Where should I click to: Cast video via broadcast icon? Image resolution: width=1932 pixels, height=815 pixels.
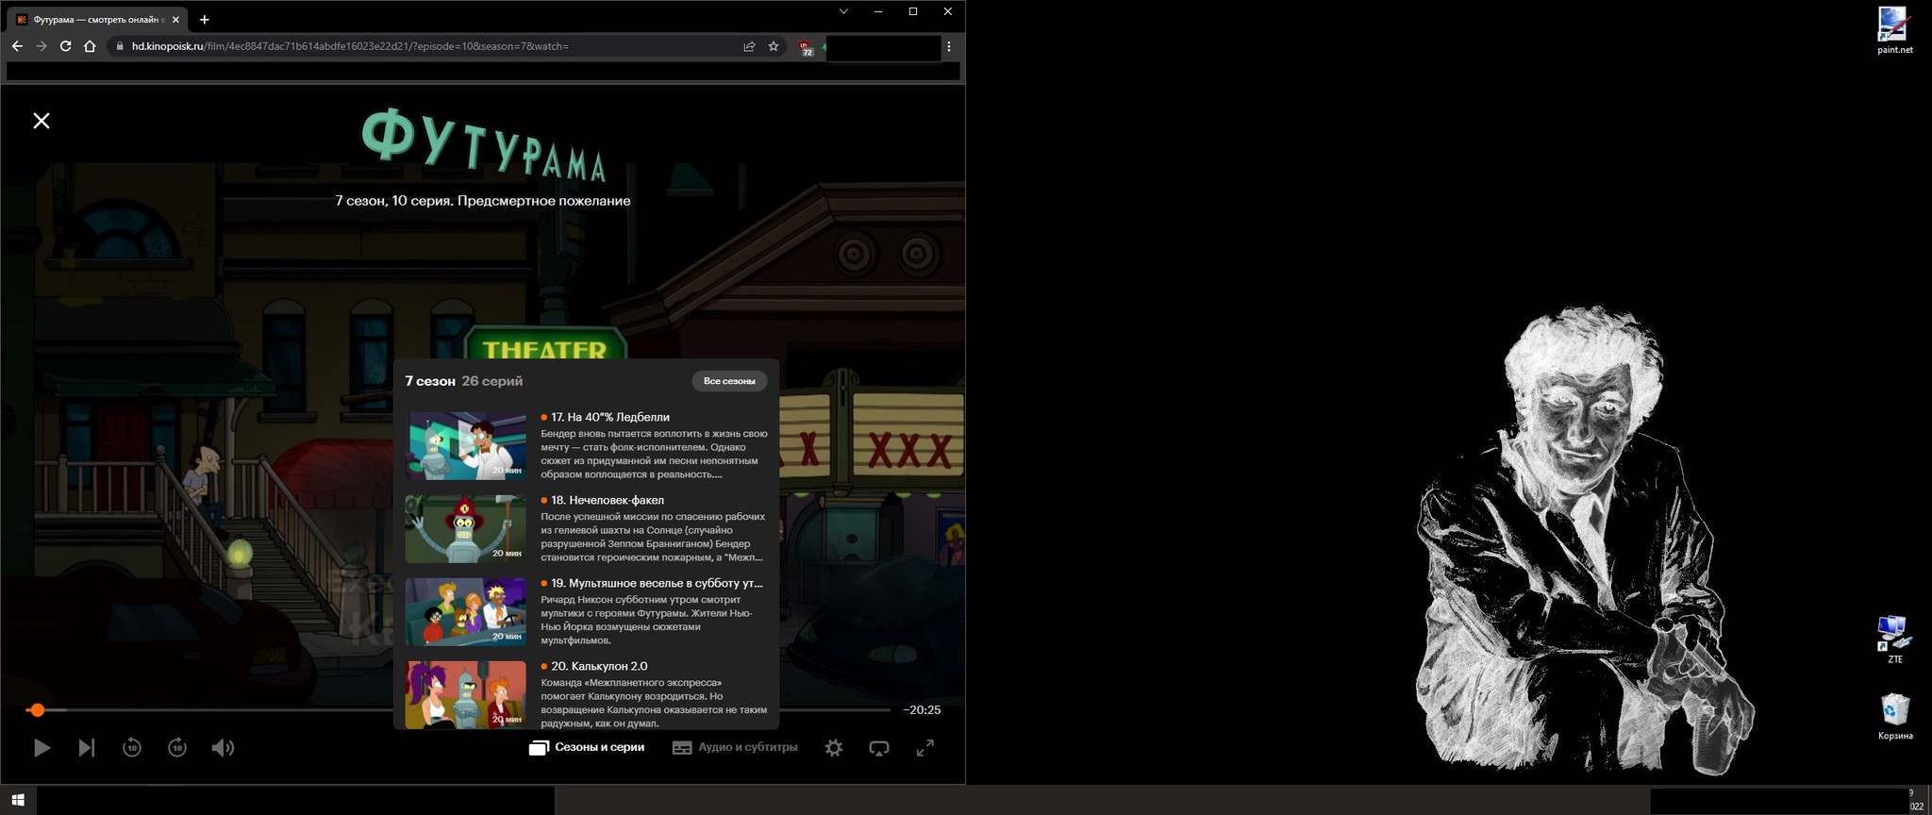(x=879, y=748)
